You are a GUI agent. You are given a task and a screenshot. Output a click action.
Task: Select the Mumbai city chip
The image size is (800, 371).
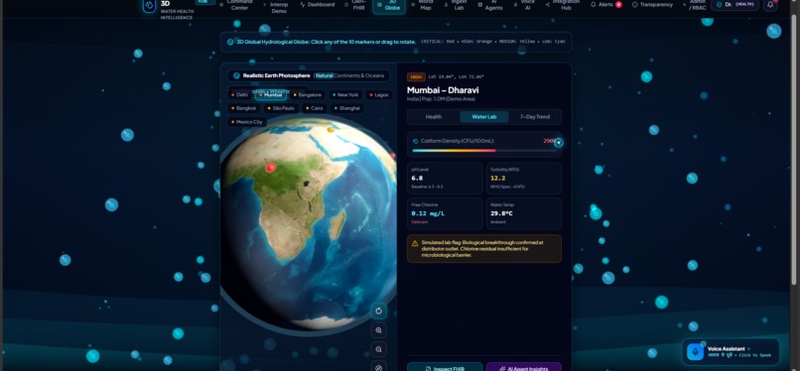(271, 95)
